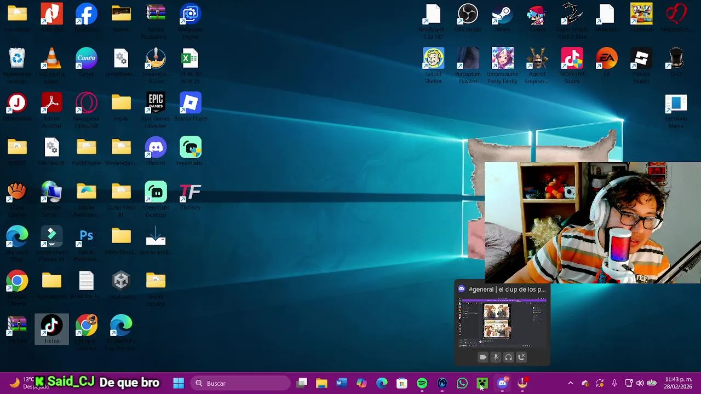Mute microphone in the Discord preview toolbar

click(496, 357)
